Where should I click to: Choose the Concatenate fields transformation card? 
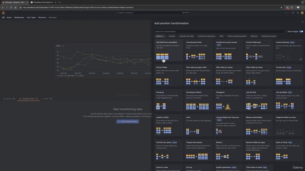(x=199, y=51)
